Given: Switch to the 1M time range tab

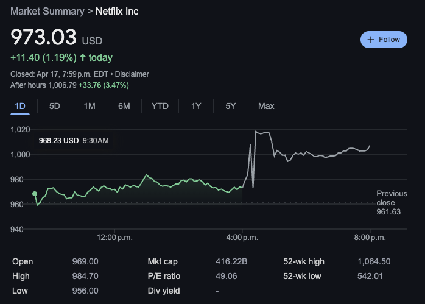Looking at the screenshot, I should pos(90,106).
